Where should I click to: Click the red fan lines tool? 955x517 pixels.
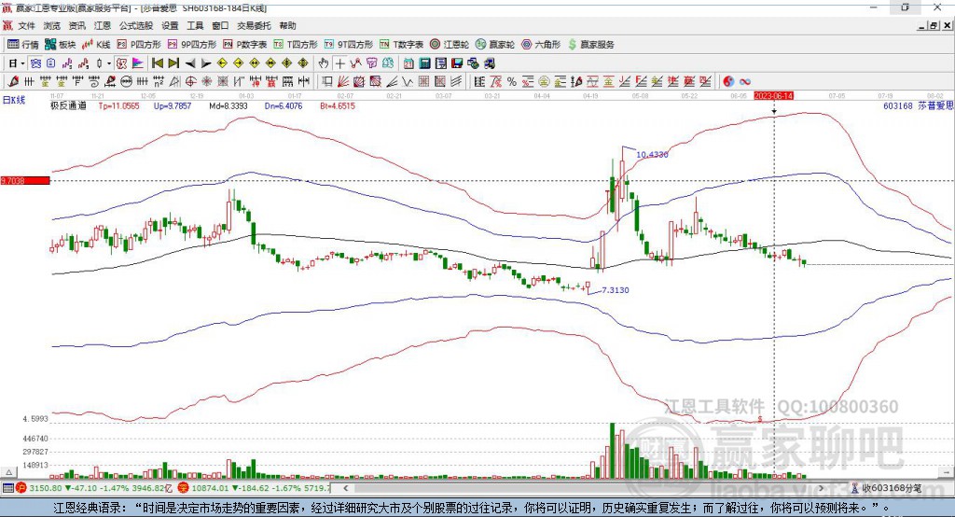pyautogui.click(x=343, y=82)
